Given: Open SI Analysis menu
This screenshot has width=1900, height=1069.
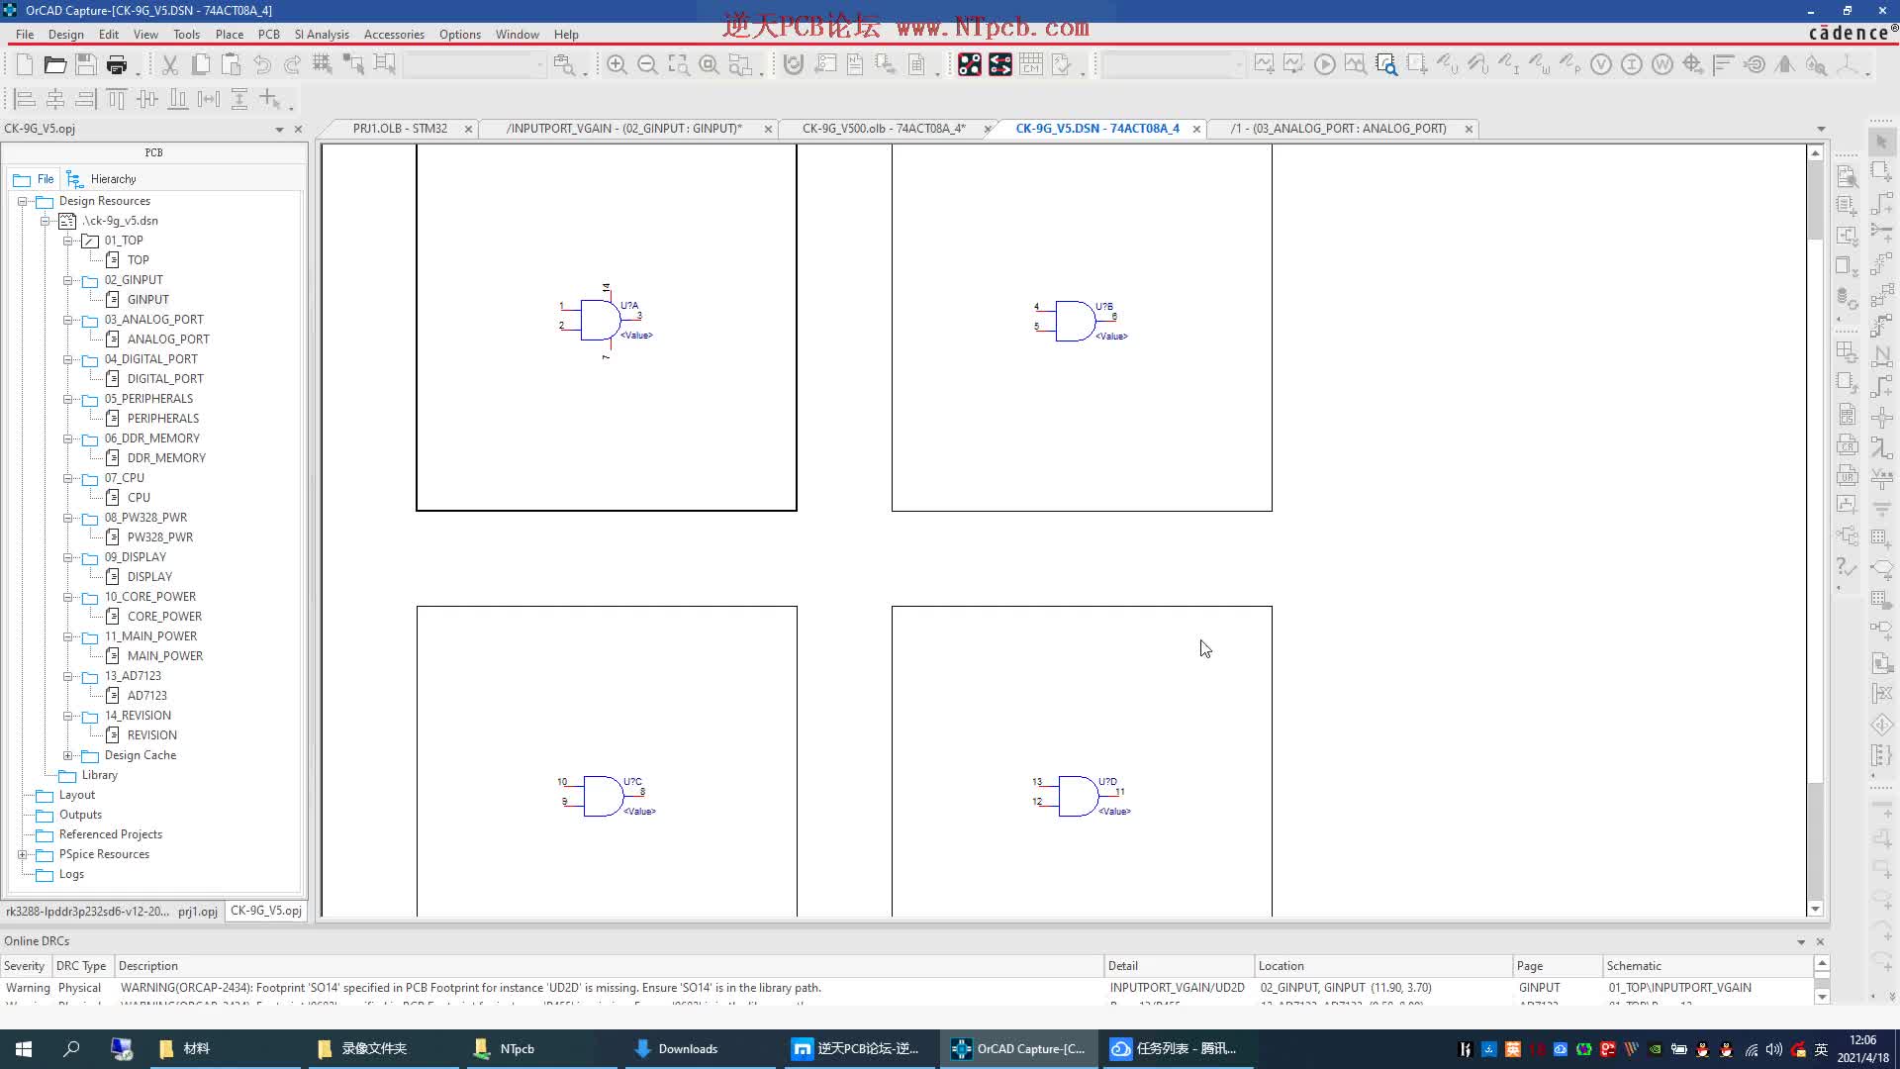Looking at the screenshot, I should point(321,34).
